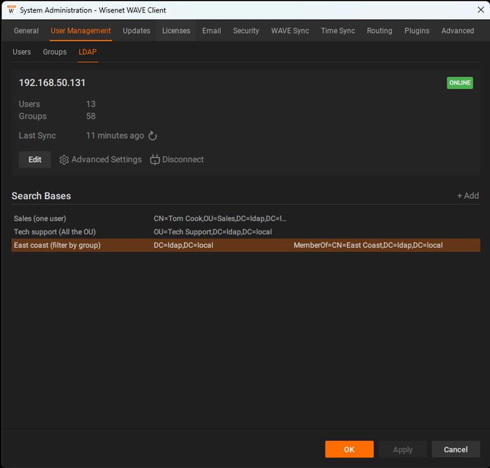Click the Search Bases heading
Screen dimensions: 490x468
tap(42, 196)
